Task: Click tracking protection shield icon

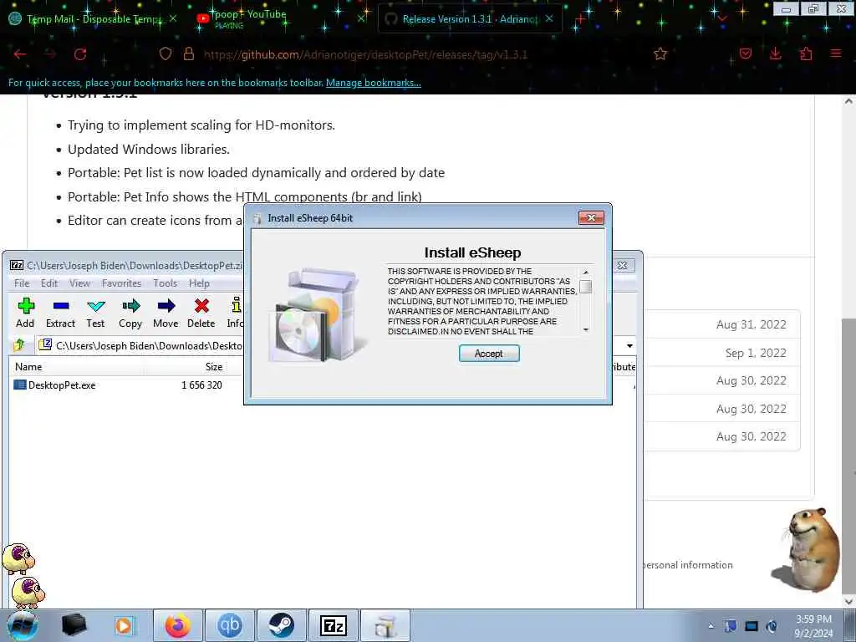Action: [x=166, y=53]
